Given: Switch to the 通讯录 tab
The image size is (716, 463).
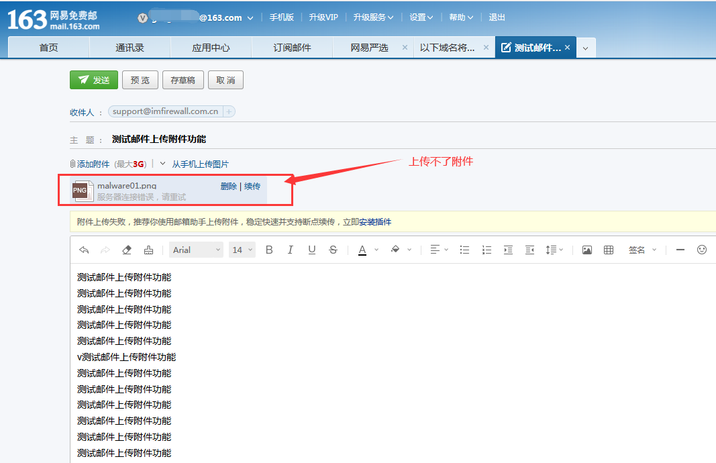Looking at the screenshot, I should coord(130,48).
